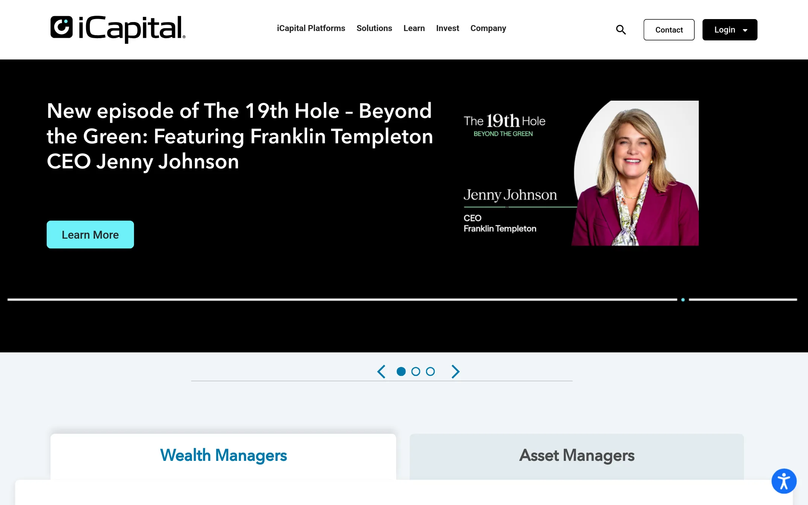Open the Company menu

[488, 28]
